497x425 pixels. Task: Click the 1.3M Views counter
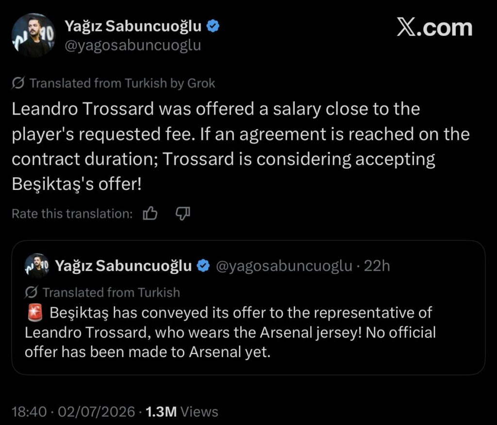point(182,412)
